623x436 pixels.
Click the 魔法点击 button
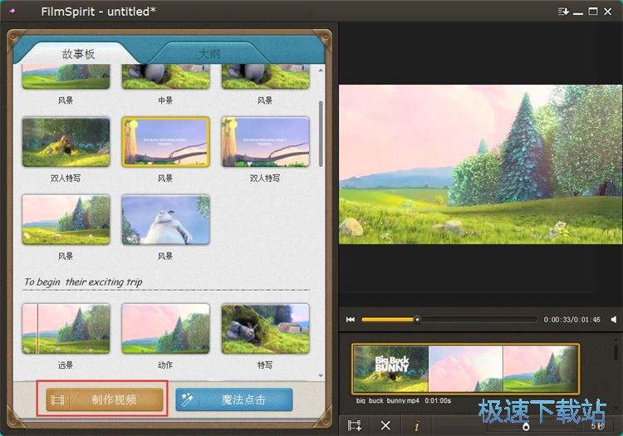pos(234,399)
